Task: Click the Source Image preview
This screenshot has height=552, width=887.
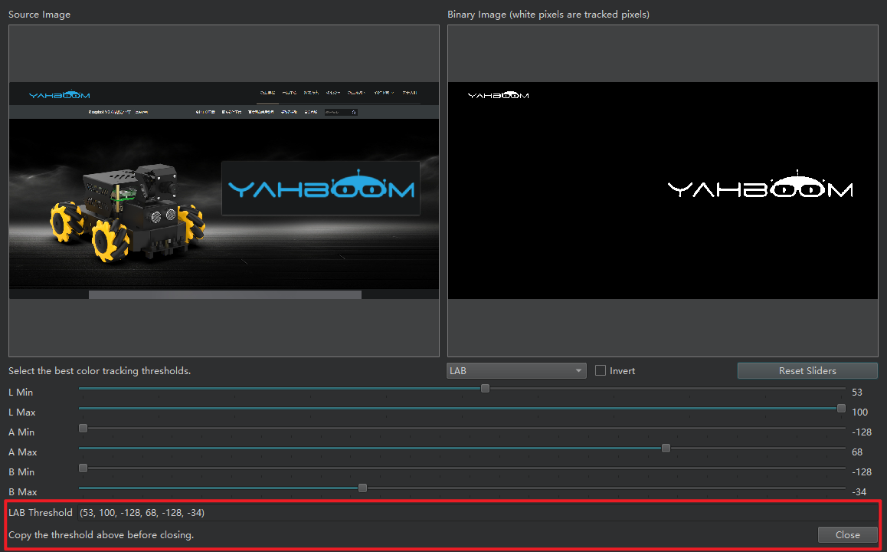Action: (x=224, y=191)
